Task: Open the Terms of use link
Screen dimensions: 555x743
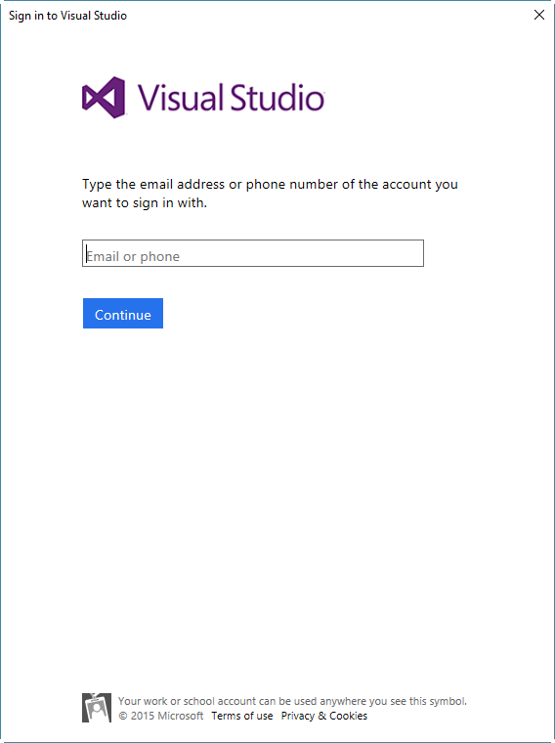Action: 242,716
